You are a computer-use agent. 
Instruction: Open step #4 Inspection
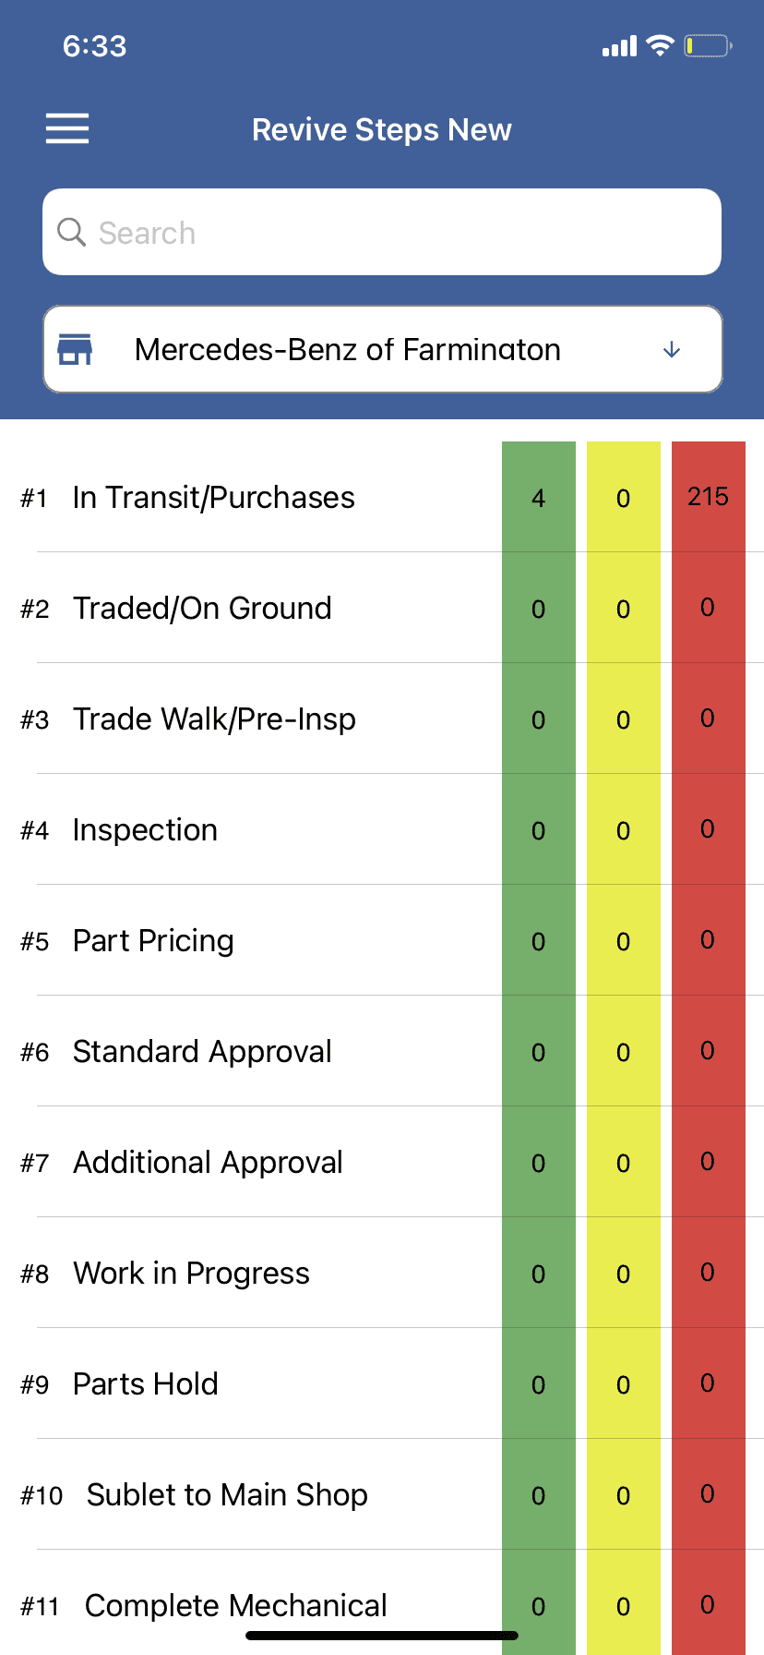point(145,830)
